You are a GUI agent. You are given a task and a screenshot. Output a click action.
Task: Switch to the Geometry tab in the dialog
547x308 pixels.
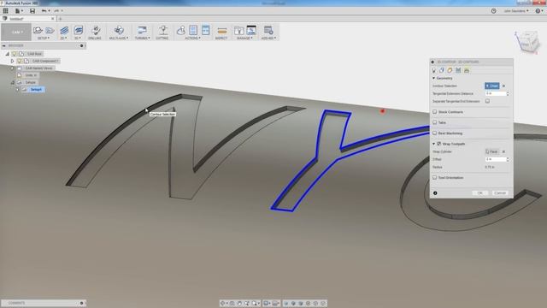442,70
